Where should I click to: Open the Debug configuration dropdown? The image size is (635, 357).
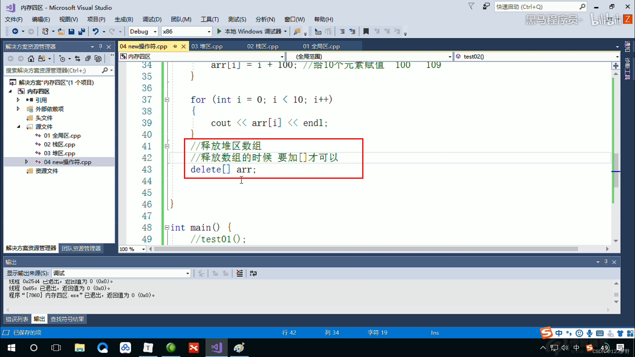(x=155, y=31)
